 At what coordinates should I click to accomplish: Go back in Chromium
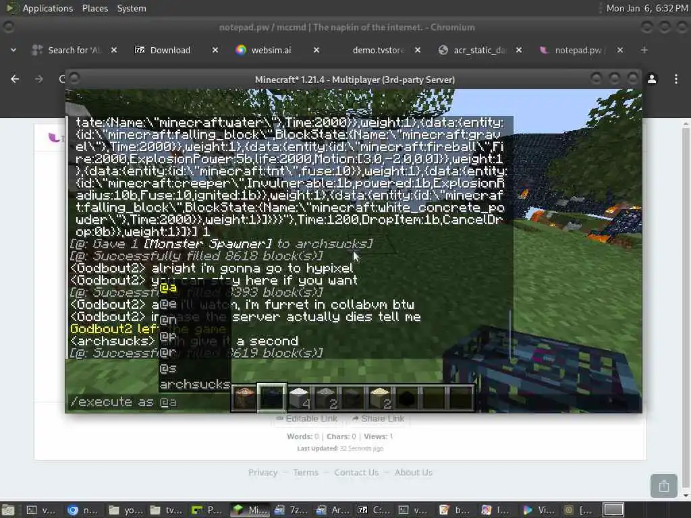[x=15, y=79]
